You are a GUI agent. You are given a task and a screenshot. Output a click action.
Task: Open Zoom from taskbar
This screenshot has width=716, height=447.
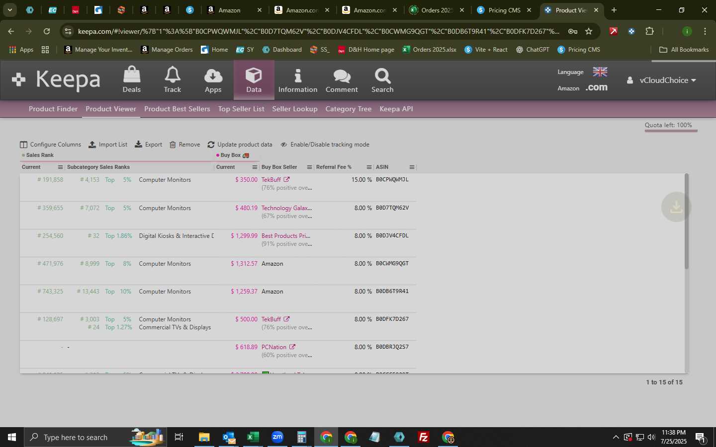point(277,437)
